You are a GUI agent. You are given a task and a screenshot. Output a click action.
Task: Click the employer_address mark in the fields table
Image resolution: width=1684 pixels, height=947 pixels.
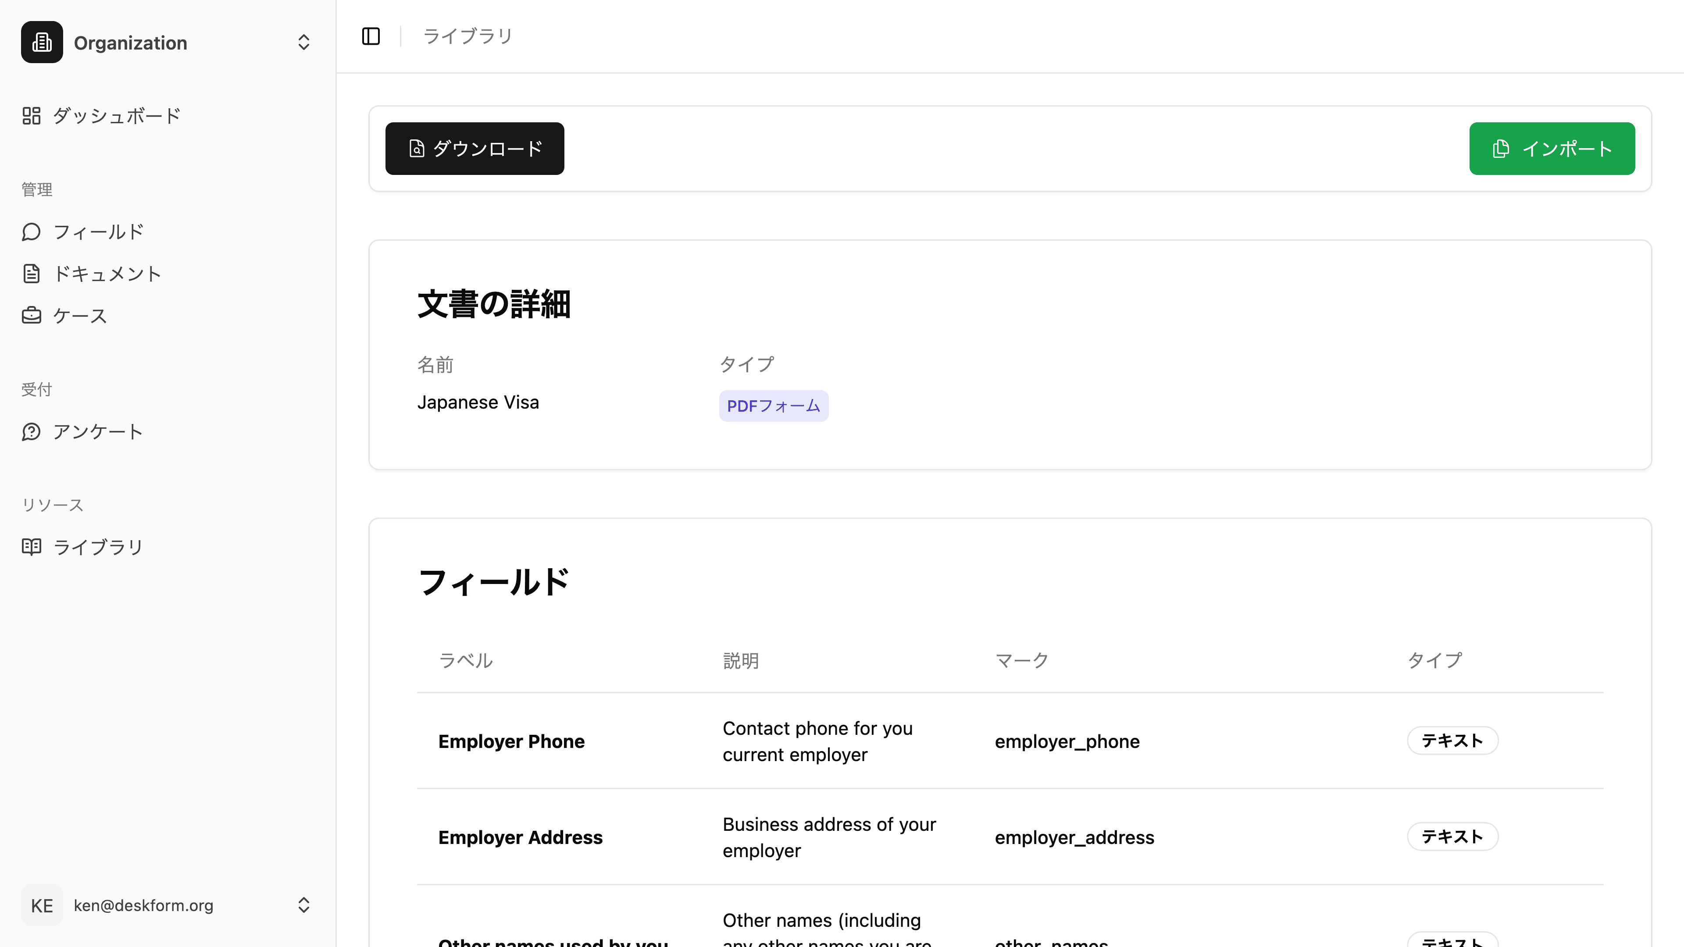pyautogui.click(x=1074, y=837)
